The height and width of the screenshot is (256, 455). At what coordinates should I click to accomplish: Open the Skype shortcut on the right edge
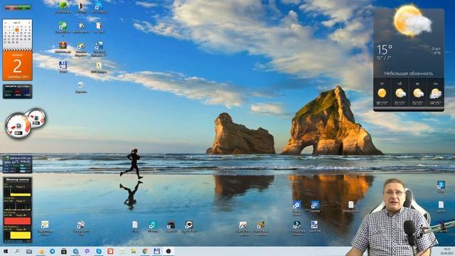[441, 186]
